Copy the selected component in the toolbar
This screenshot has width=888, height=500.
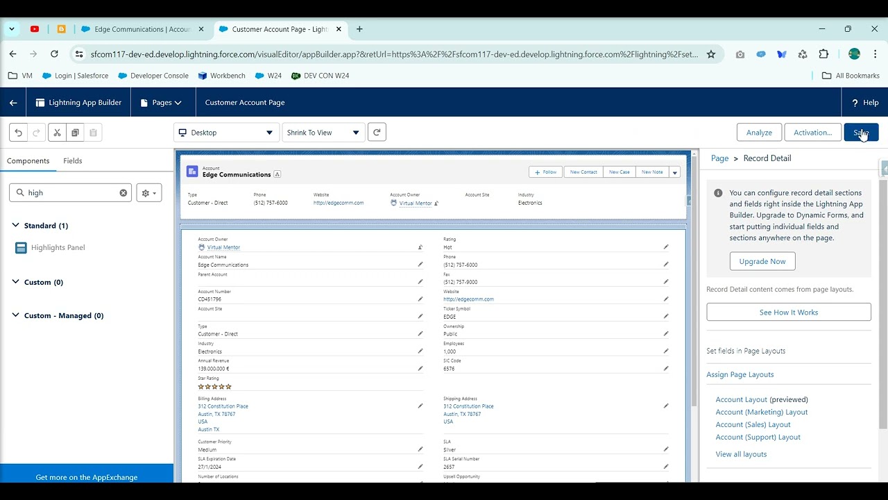(75, 133)
